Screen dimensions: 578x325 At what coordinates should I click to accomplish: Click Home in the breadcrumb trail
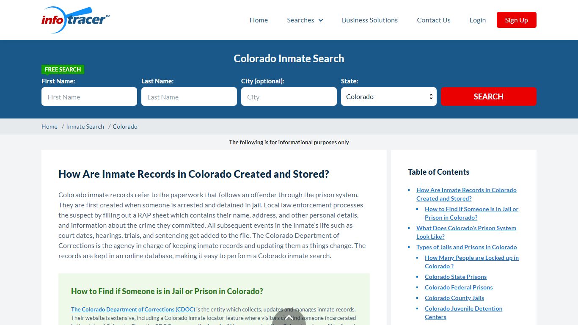click(50, 127)
